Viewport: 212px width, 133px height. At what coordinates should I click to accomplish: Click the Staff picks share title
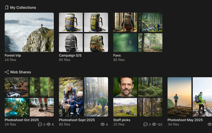pyautogui.click(x=122, y=120)
